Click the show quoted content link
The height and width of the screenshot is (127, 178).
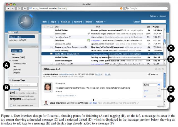tap(66, 96)
